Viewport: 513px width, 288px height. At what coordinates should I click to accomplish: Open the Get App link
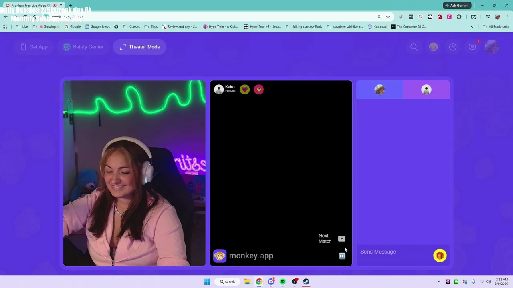click(34, 47)
